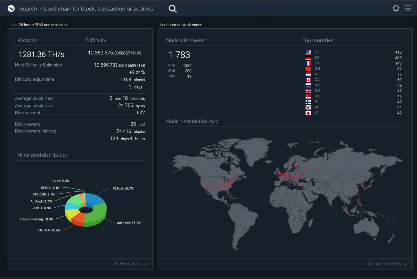Select the AntPool 12.7% pie label
Image resolution: width=417 pixels, height=279 pixels.
41,201
